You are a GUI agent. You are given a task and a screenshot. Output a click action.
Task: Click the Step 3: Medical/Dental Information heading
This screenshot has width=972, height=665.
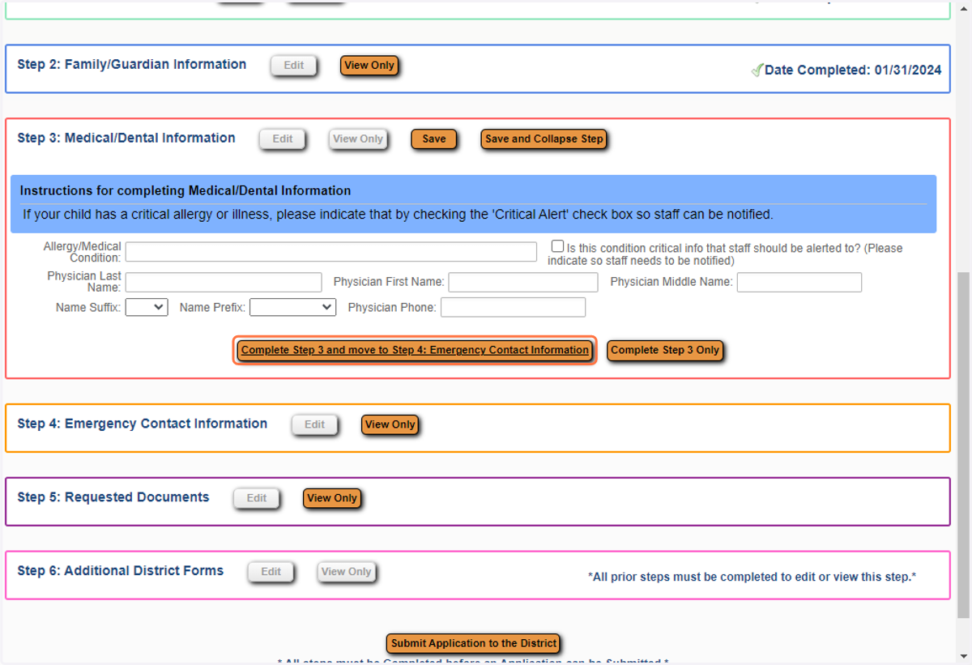click(x=126, y=139)
